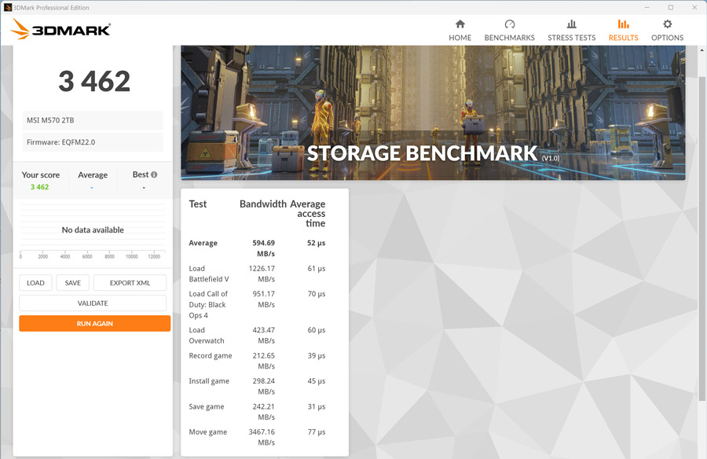
Task: Click the Options gear icon
Action: pos(667,24)
